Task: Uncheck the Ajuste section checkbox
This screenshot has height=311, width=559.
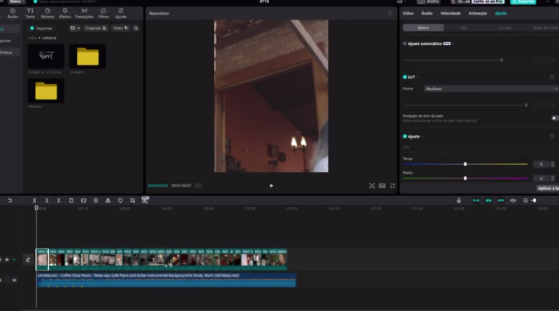Action: click(x=405, y=136)
